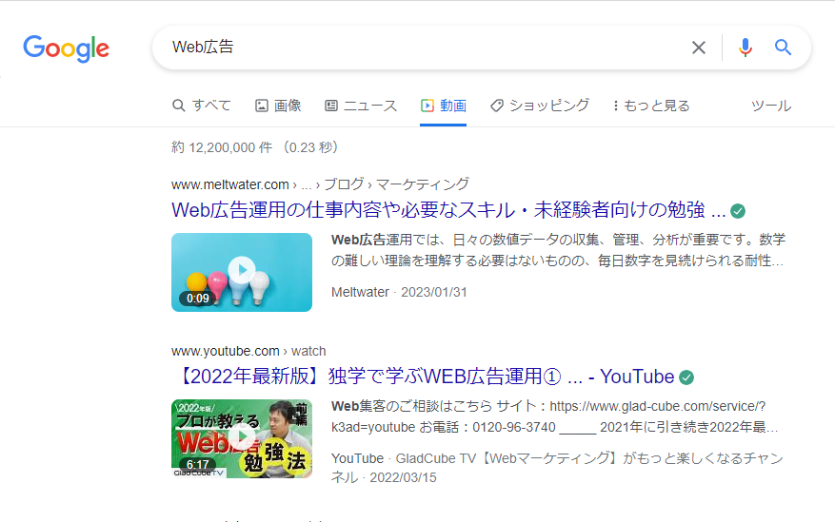
Task: Play the GladCube TV video thumbnail
Action: (242, 438)
